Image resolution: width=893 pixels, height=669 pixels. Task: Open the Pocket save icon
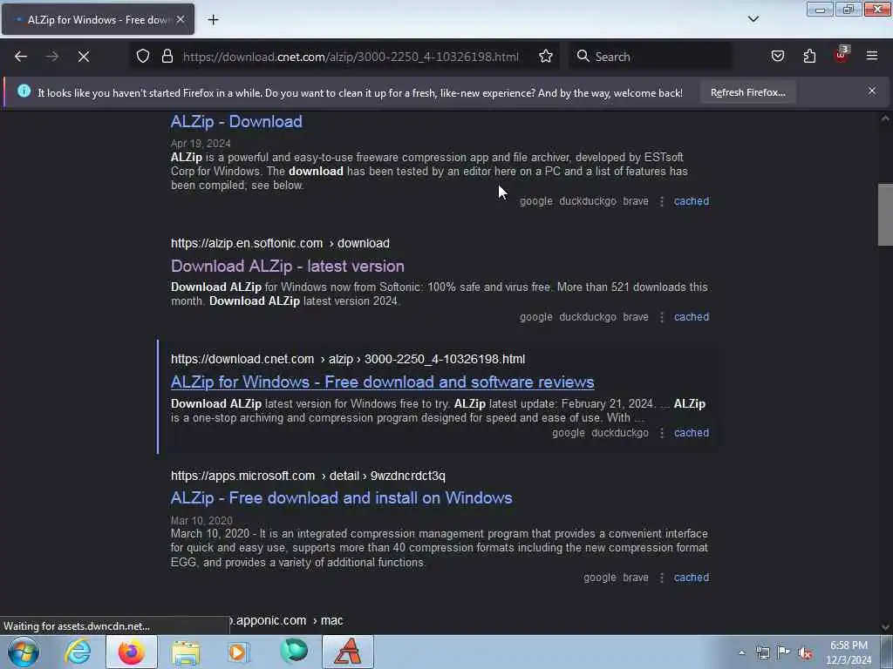click(x=777, y=56)
